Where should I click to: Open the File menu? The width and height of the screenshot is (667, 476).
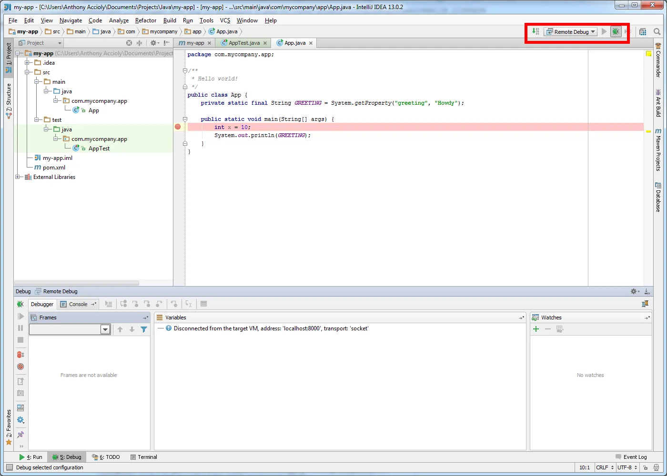13,20
